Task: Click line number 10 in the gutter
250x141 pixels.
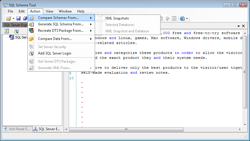Action: (x=71, y=78)
